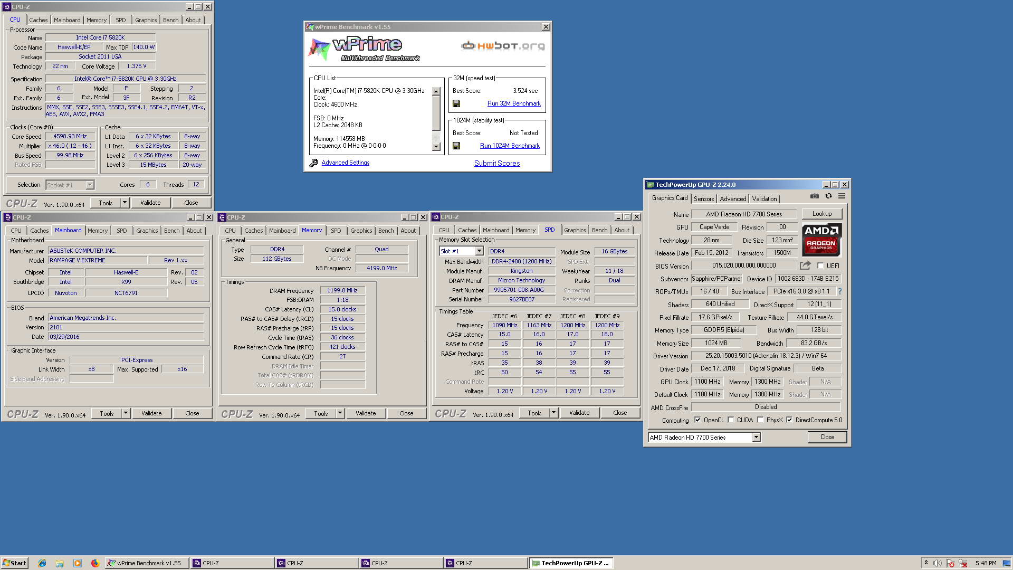Open the AMD Radeon HD 7700 Series dropdown
Screen dimensions: 1013x570
[756, 437]
